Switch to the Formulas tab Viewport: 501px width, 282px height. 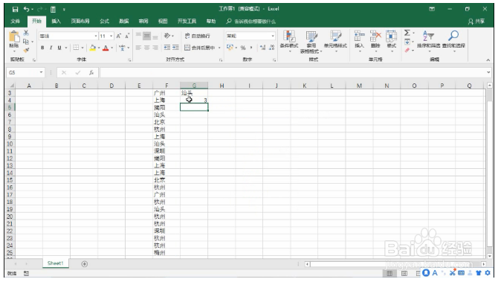(x=105, y=22)
